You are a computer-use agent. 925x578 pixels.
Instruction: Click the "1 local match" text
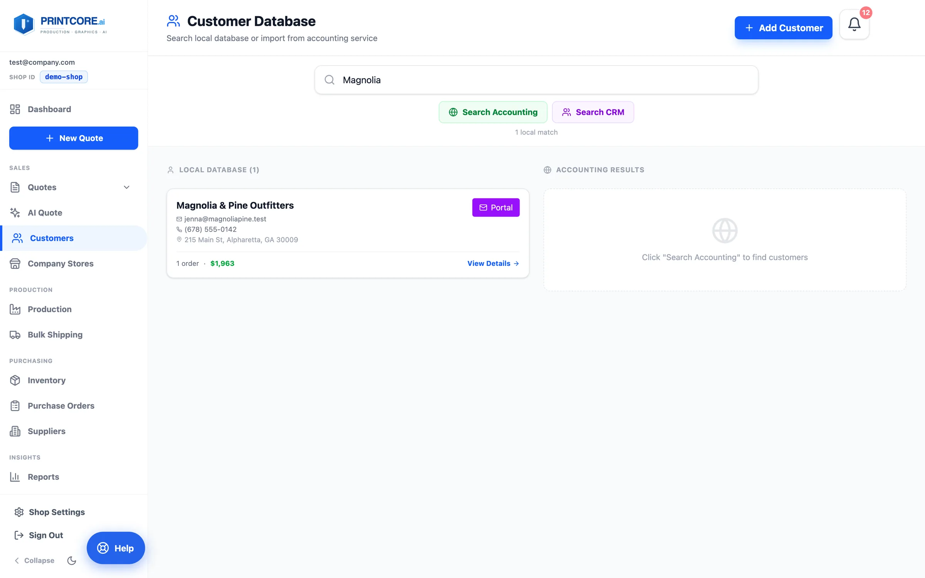point(536,132)
